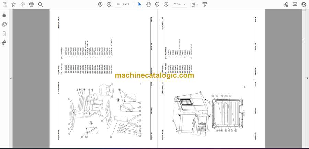
Task: Expand the right tools pane arrow
Action: point(307,78)
